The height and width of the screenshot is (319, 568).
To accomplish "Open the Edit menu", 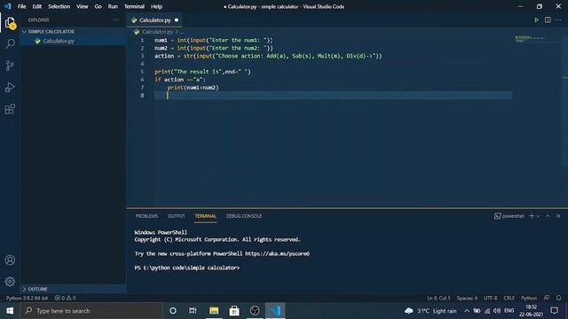I will coord(37,6).
